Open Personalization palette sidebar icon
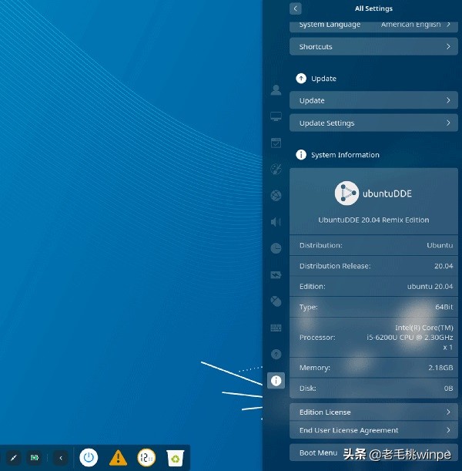The height and width of the screenshot is (471, 462). (x=276, y=169)
